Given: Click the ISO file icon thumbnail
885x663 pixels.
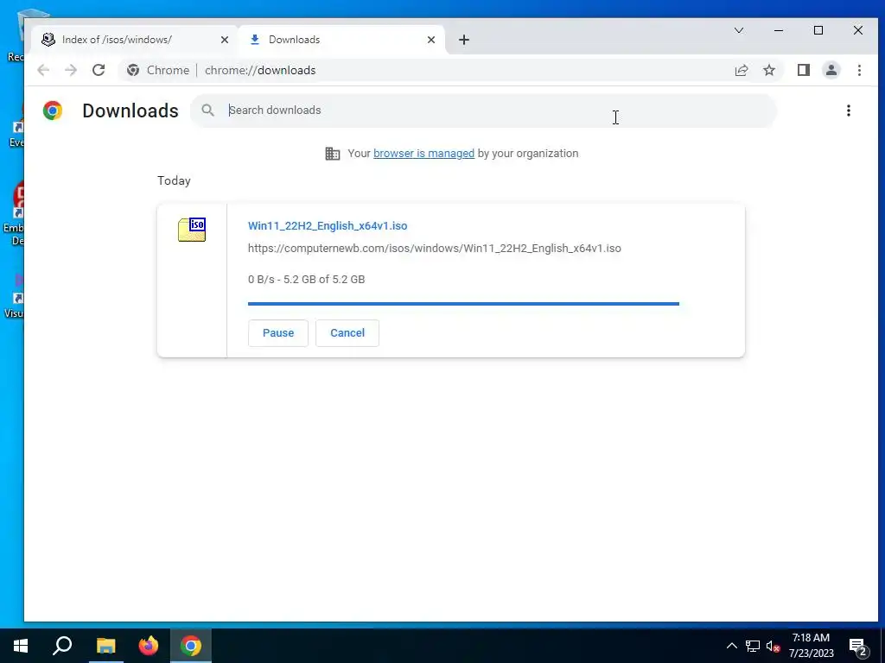Looking at the screenshot, I should click(192, 230).
